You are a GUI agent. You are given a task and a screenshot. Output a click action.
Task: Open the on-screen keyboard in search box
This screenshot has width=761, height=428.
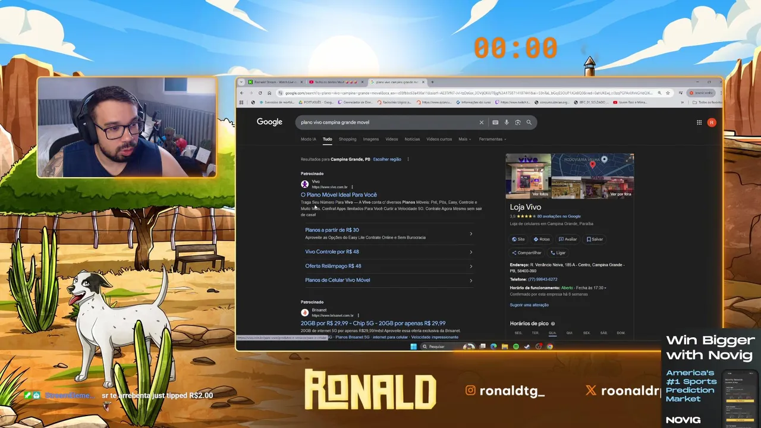495,122
